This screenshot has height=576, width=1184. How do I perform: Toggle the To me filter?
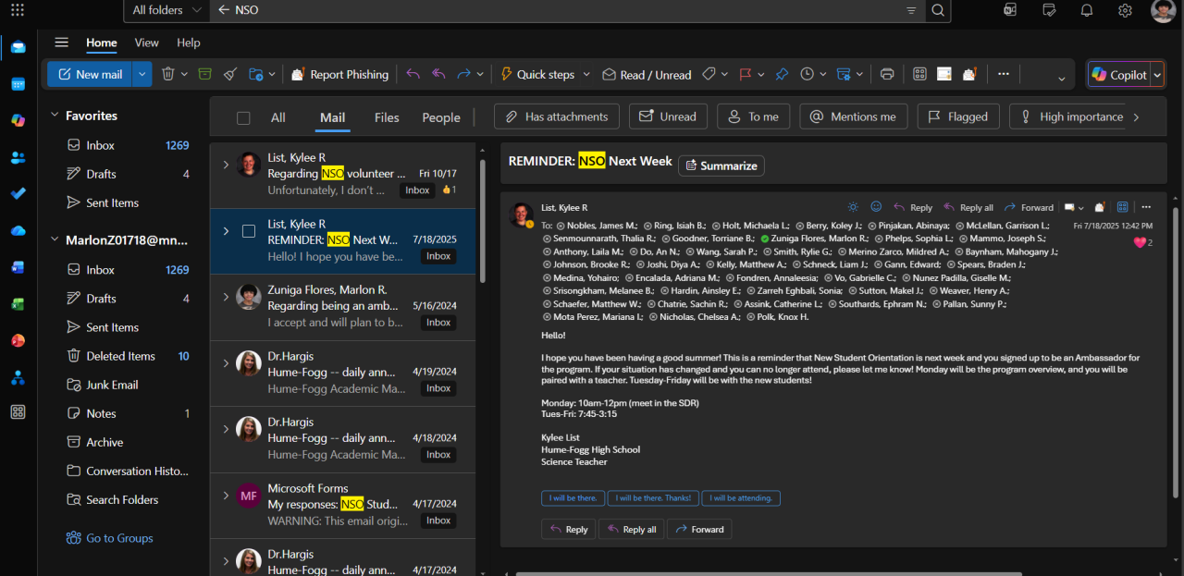point(754,116)
